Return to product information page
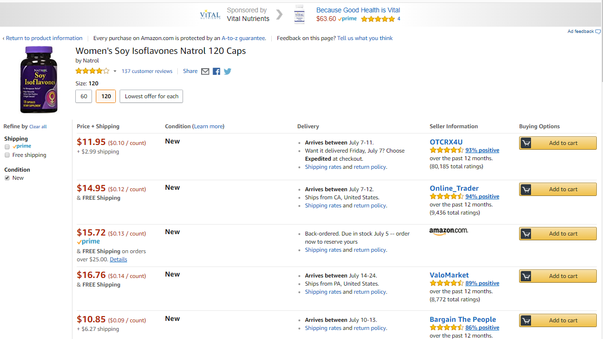 click(44, 38)
